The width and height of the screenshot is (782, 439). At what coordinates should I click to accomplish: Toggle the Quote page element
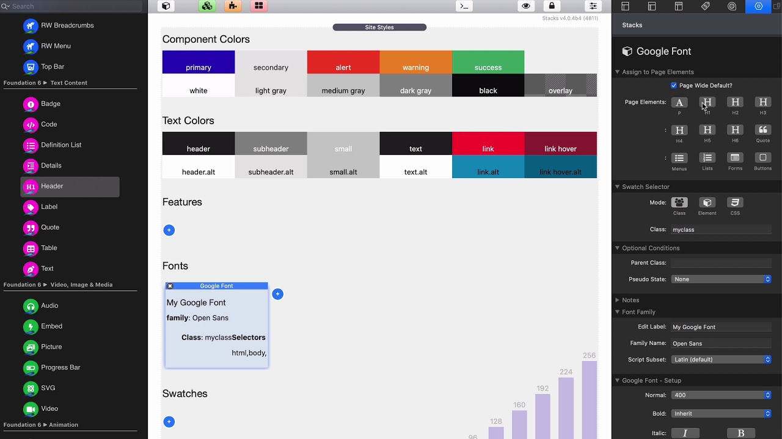coord(763,130)
